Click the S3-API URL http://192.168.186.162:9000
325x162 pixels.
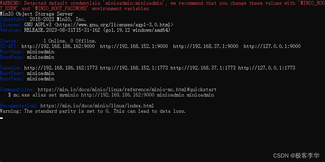[x=58, y=46]
